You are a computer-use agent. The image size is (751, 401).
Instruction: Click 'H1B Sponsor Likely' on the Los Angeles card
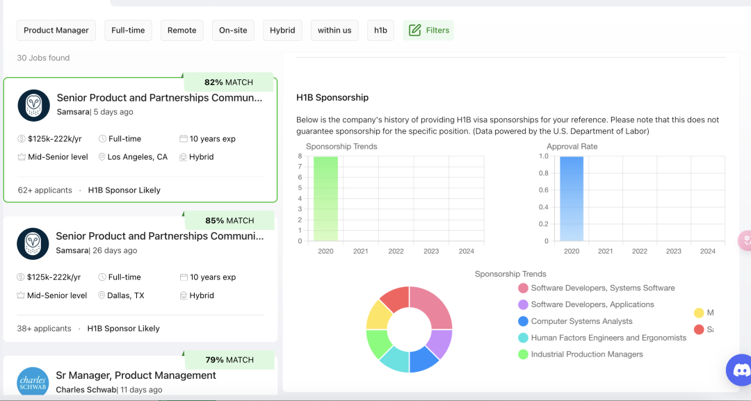124,190
